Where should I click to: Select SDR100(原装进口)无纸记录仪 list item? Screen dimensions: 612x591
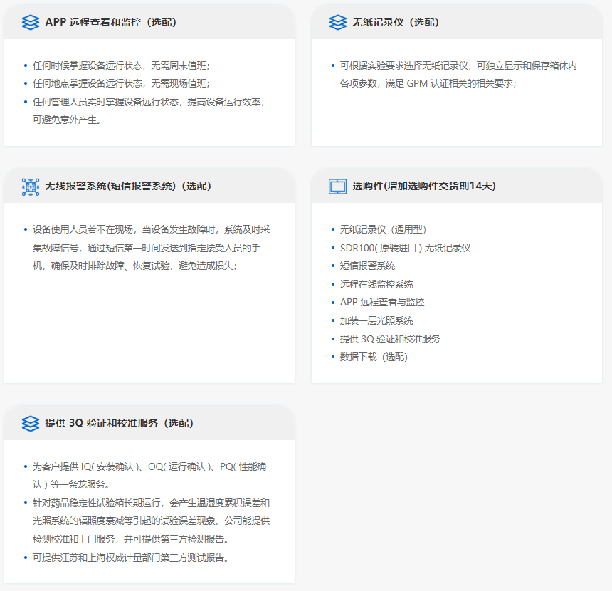click(405, 248)
